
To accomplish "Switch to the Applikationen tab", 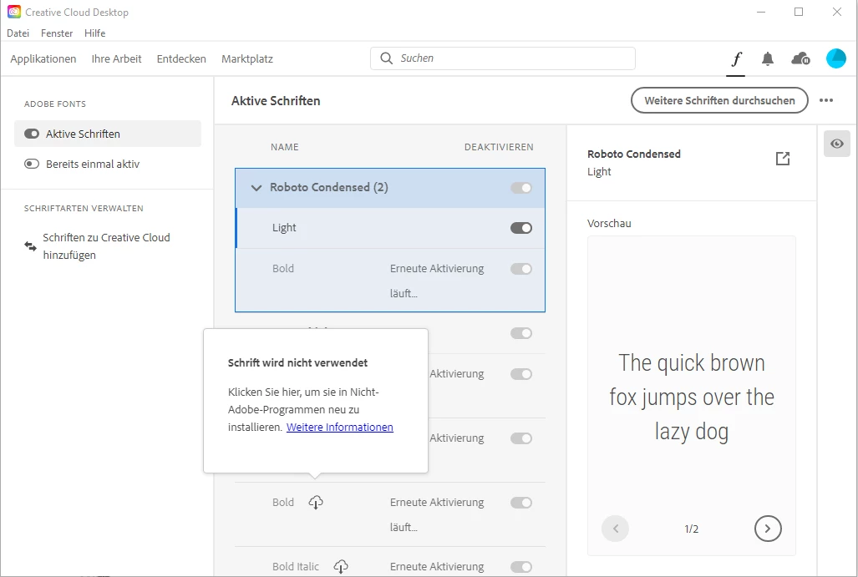I will point(43,58).
